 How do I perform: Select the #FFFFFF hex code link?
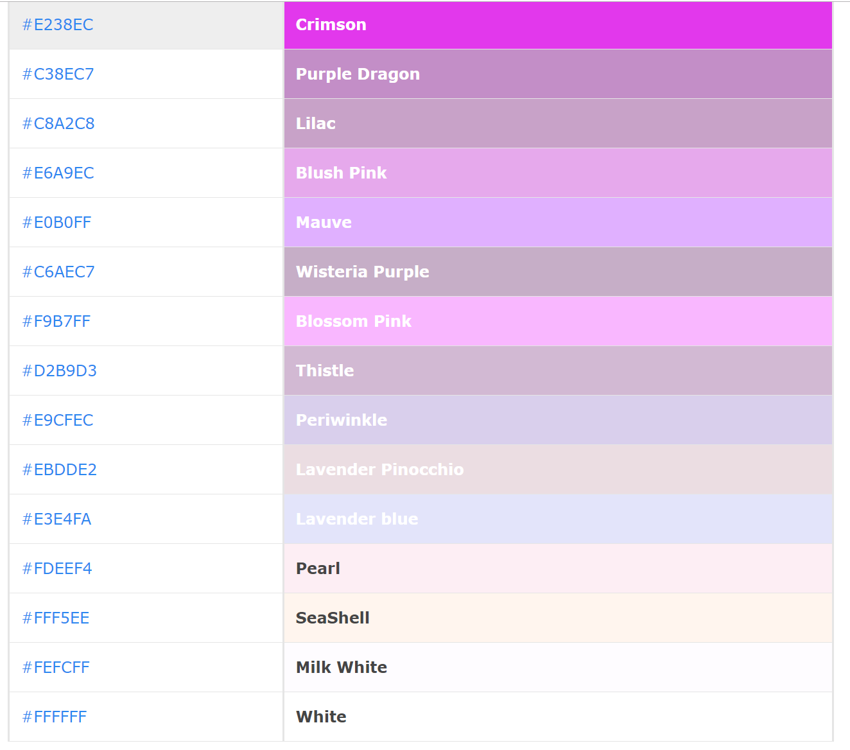pyautogui.click(x=55, y=717)
